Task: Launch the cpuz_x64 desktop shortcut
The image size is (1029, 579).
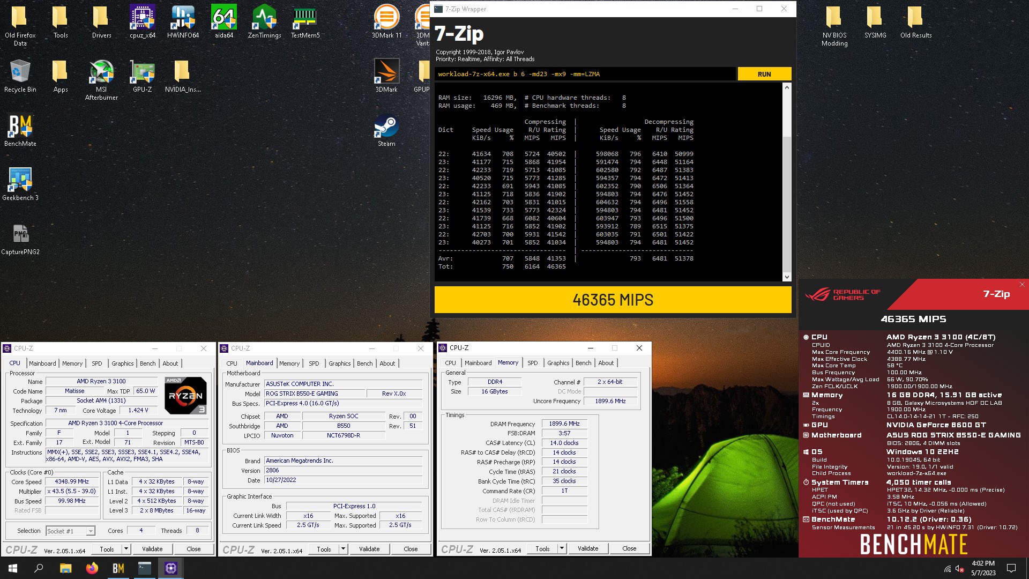Action: tap(143, 21)
